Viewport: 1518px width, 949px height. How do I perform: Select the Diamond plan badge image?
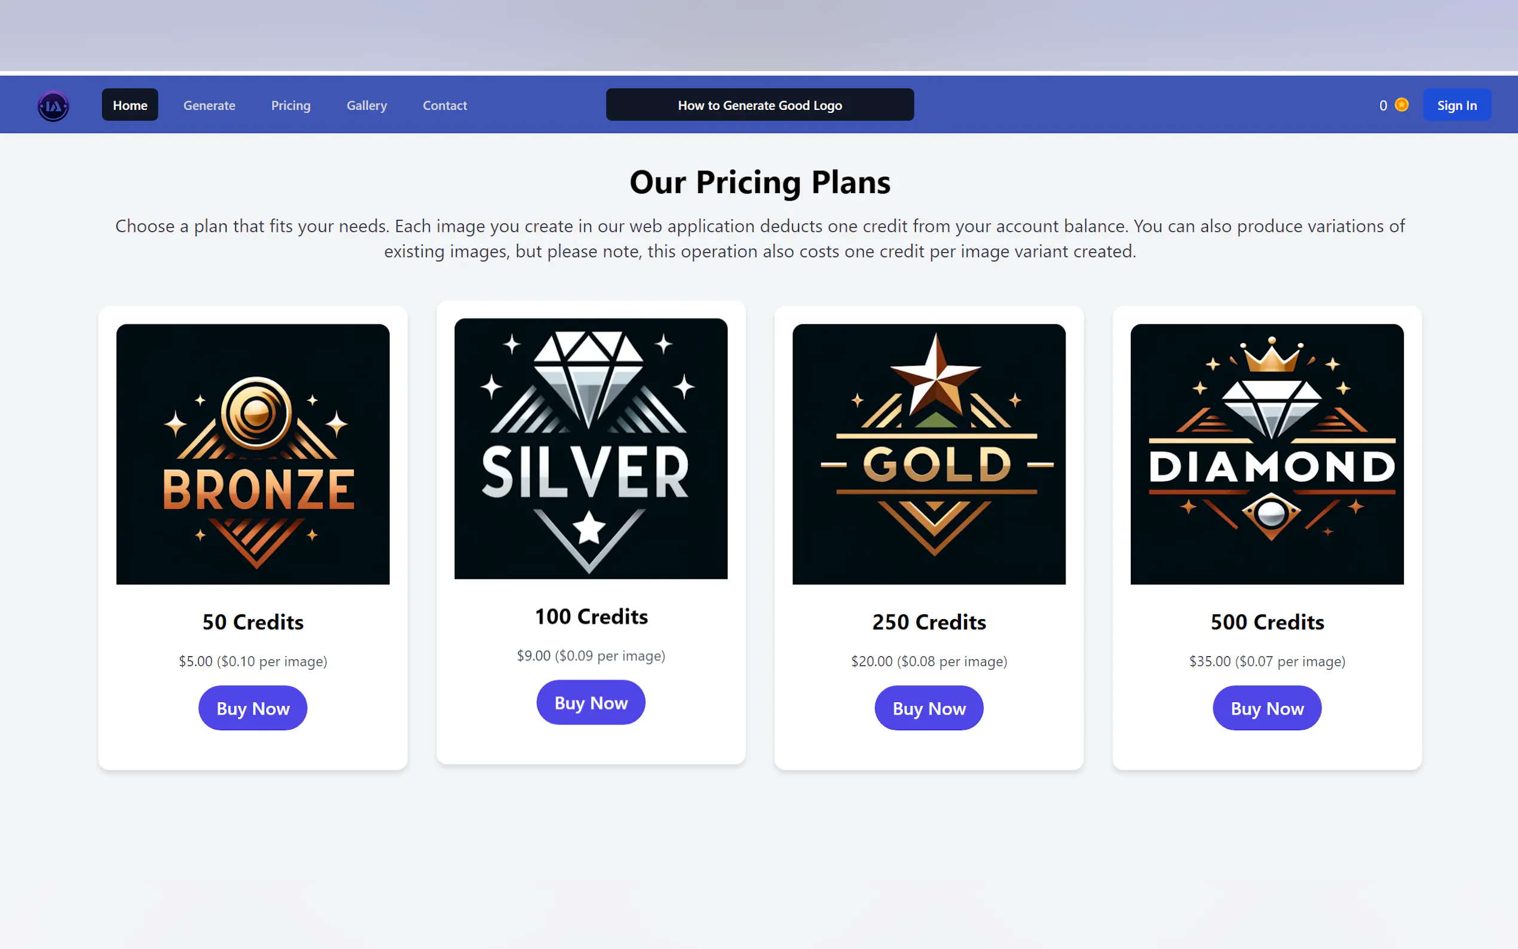[x=1266, y=454]
